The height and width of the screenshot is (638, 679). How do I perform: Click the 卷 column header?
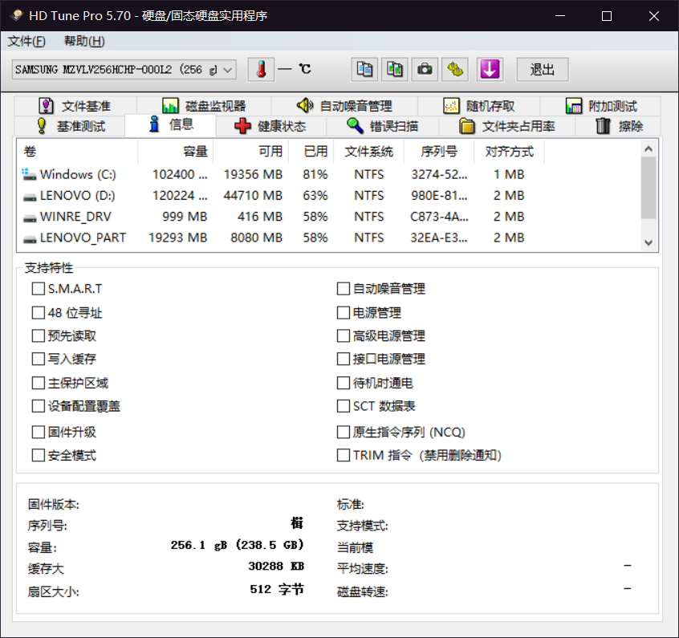[77, 151]
